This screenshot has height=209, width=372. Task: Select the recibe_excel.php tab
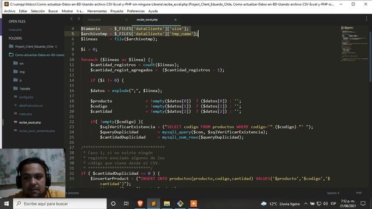click(147, 20)
